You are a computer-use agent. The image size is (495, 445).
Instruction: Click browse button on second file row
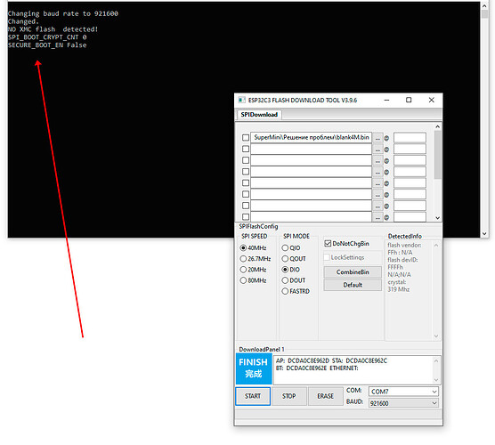(x=377, y=150)
